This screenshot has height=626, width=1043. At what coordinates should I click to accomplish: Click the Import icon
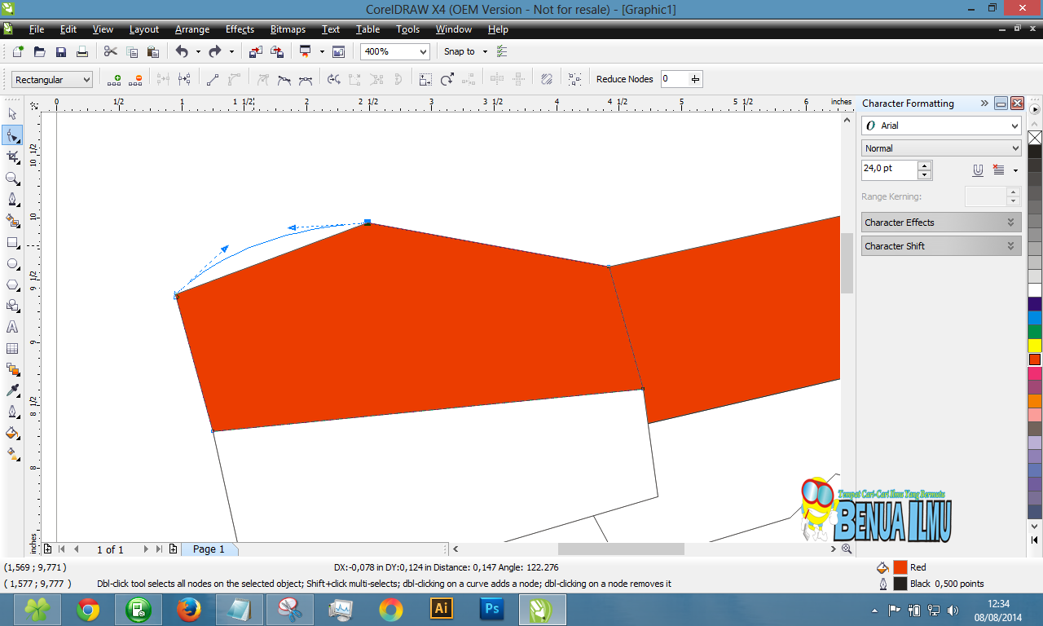pos(256,51)
